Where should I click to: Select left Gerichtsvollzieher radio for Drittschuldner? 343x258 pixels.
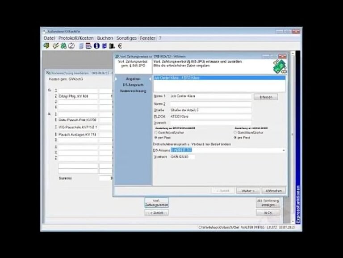[156, 132]
